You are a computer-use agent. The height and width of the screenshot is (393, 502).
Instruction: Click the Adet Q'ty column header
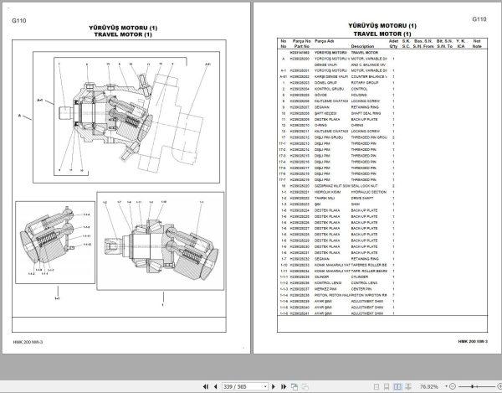(x=393, y=44)
